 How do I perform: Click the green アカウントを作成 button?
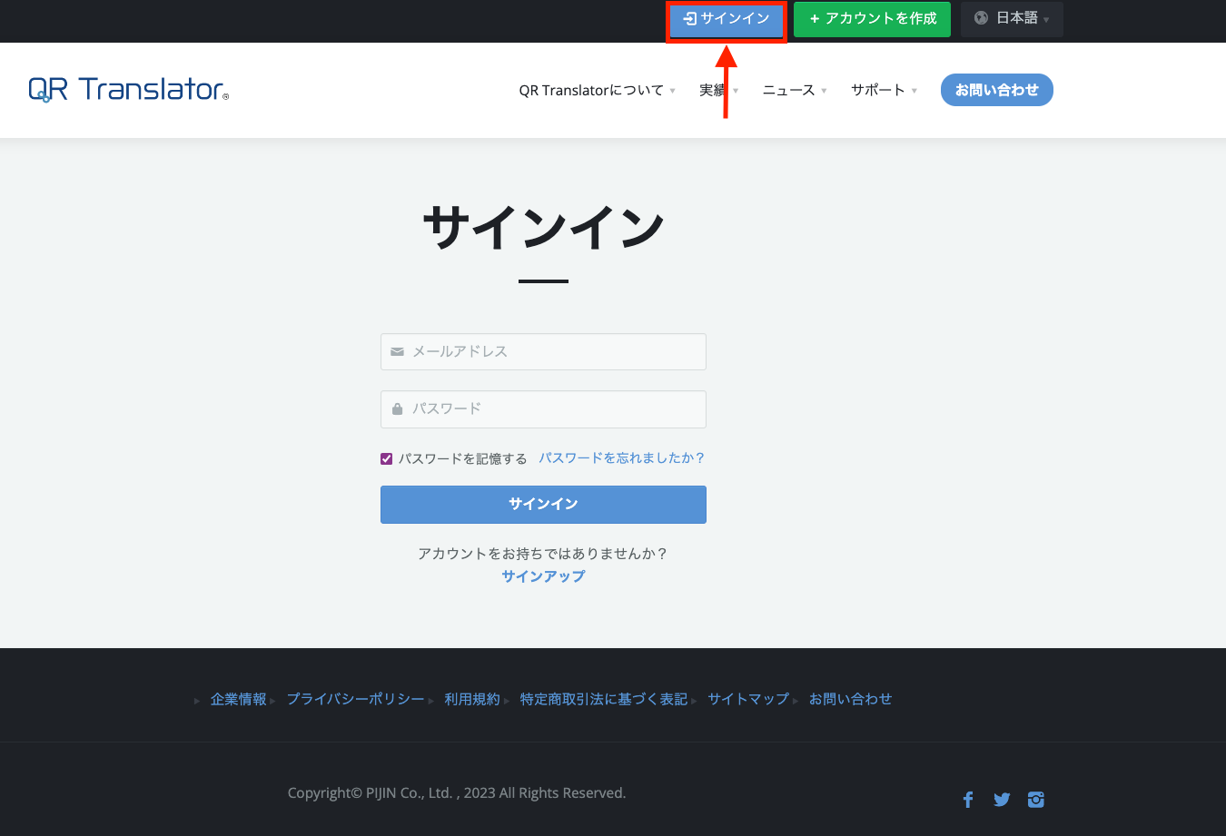(x=872, y=19)
